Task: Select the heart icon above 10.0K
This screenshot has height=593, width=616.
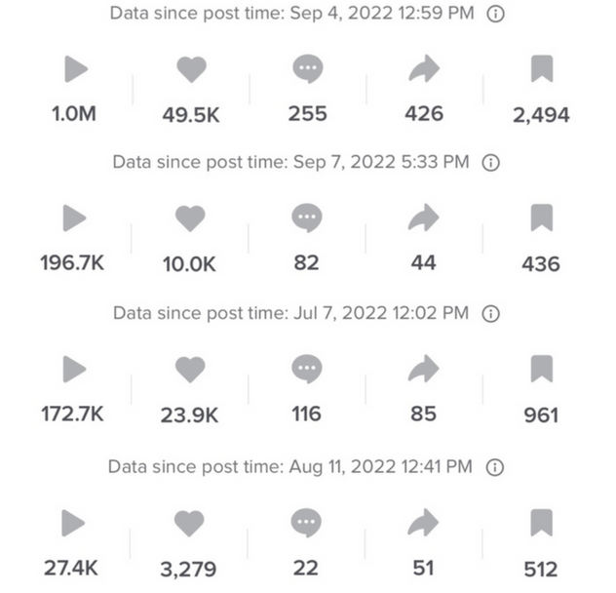Action: (x=190, y=218)
